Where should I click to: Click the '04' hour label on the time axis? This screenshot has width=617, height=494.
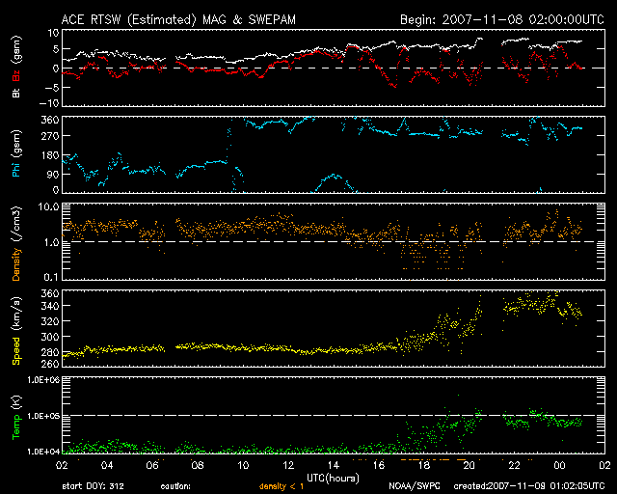pyautogui.click(x=107, y=465)
